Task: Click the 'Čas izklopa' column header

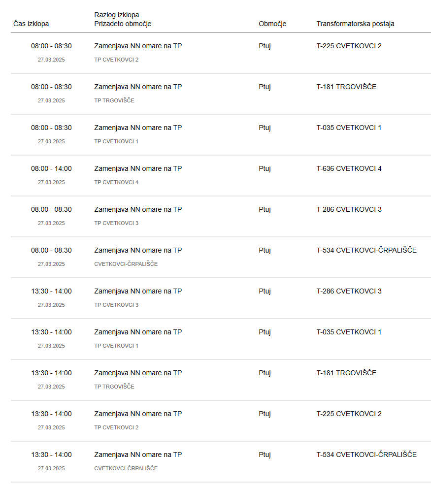Action: click(x=31, y=24)
